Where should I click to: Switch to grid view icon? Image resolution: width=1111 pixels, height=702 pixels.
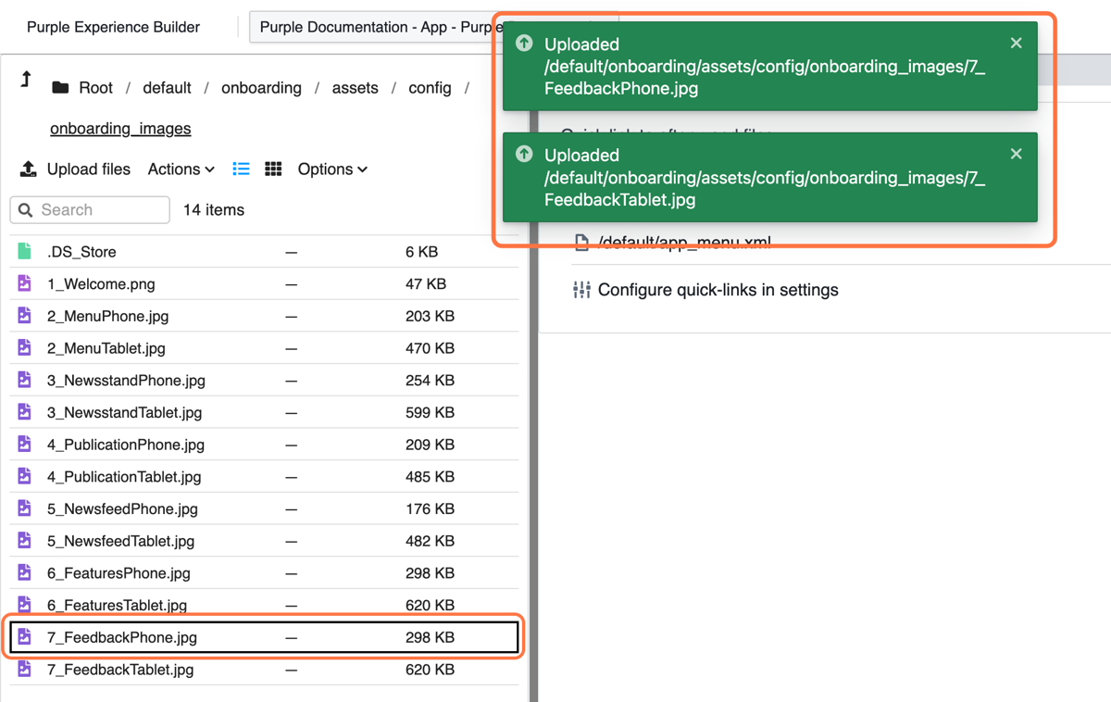(273, 169)
